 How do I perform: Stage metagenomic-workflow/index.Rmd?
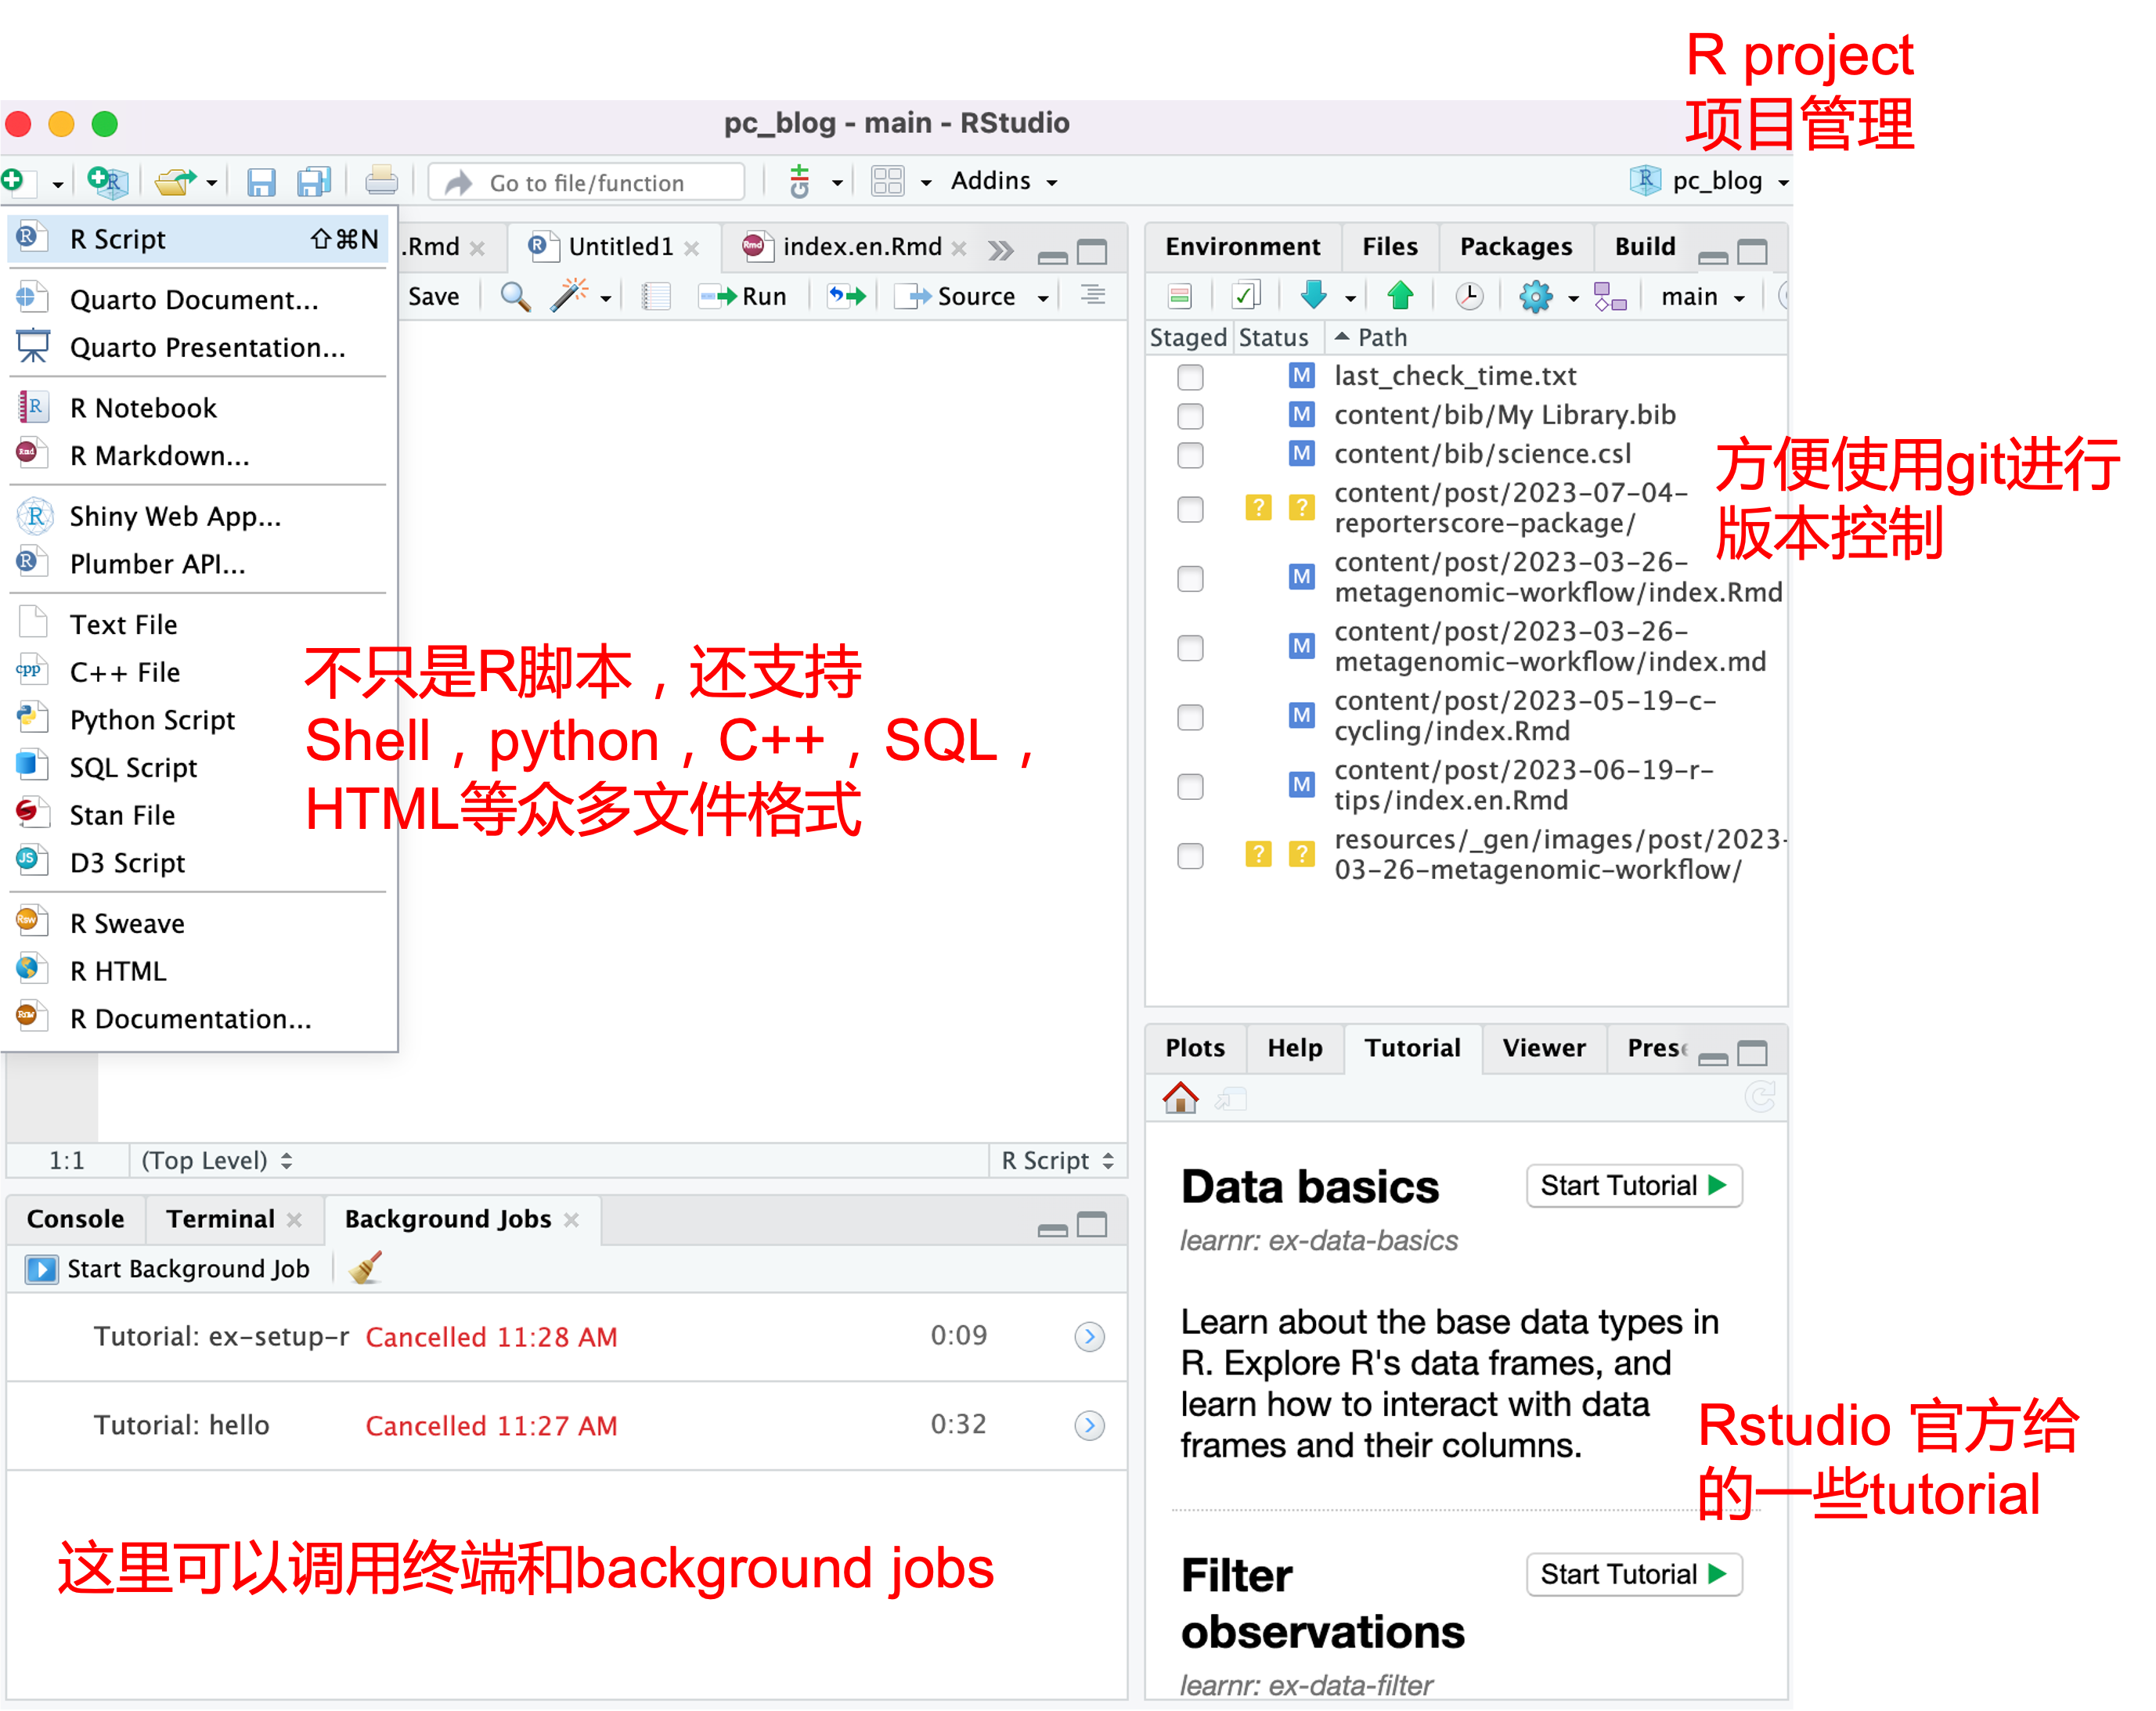point(1190,578)
